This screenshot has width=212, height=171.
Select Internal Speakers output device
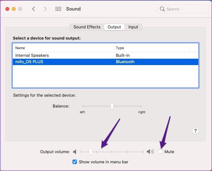105,56
